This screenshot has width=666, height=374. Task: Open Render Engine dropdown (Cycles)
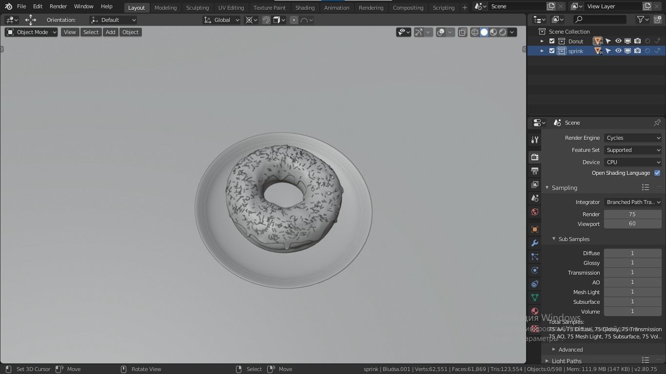(633, 138)
